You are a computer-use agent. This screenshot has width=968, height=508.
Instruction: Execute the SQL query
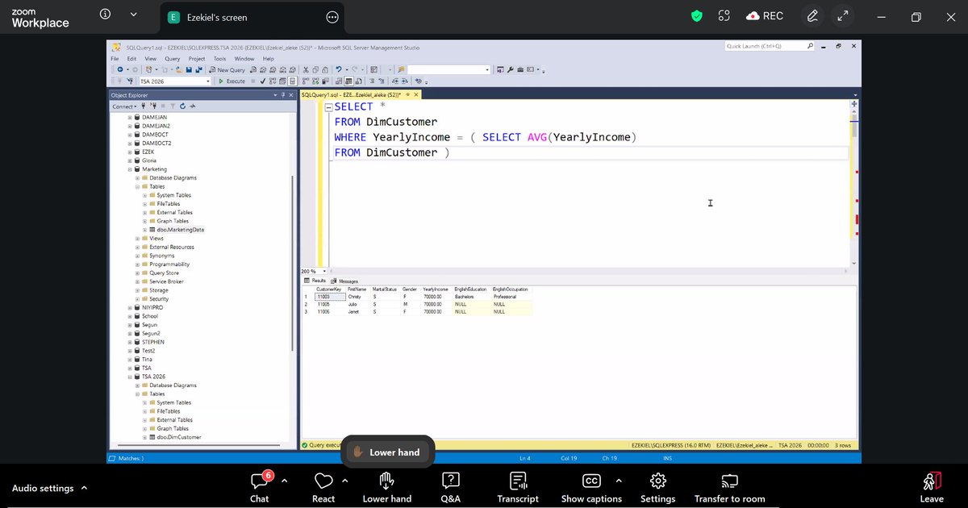click(232, 81)
